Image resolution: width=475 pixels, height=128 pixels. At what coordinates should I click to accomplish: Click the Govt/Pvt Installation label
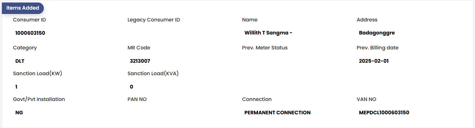(x=39, y=99)
